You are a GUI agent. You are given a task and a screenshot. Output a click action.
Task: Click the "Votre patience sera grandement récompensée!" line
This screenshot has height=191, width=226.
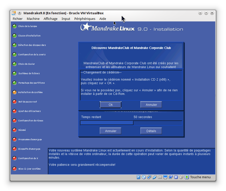(x=82, y=165)
